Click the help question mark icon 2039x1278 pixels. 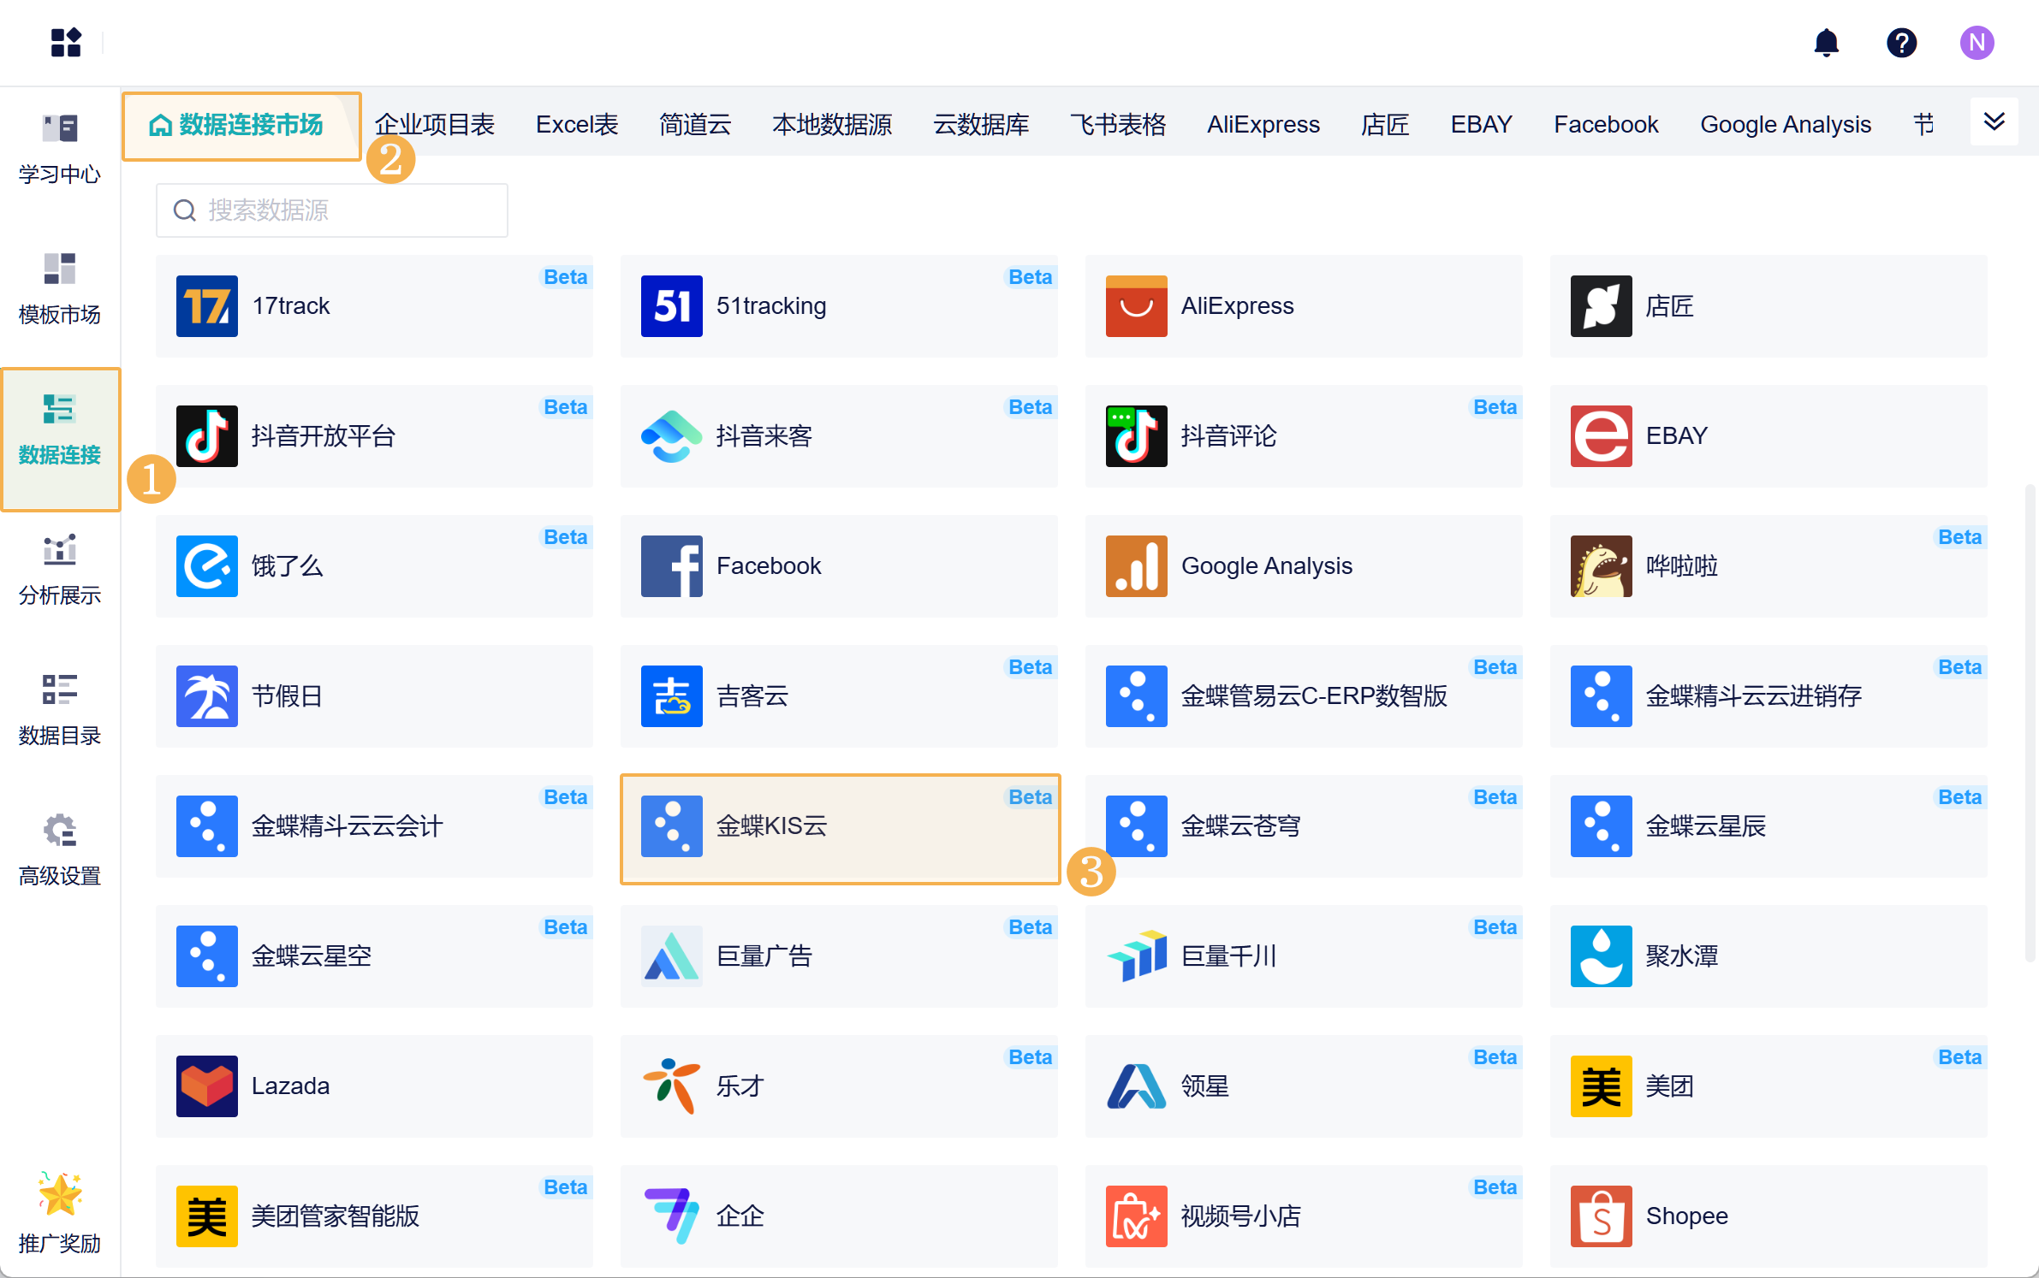pos(1901,43)
